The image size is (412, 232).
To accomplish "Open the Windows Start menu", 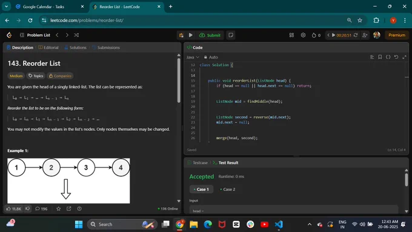I will 79,224.
